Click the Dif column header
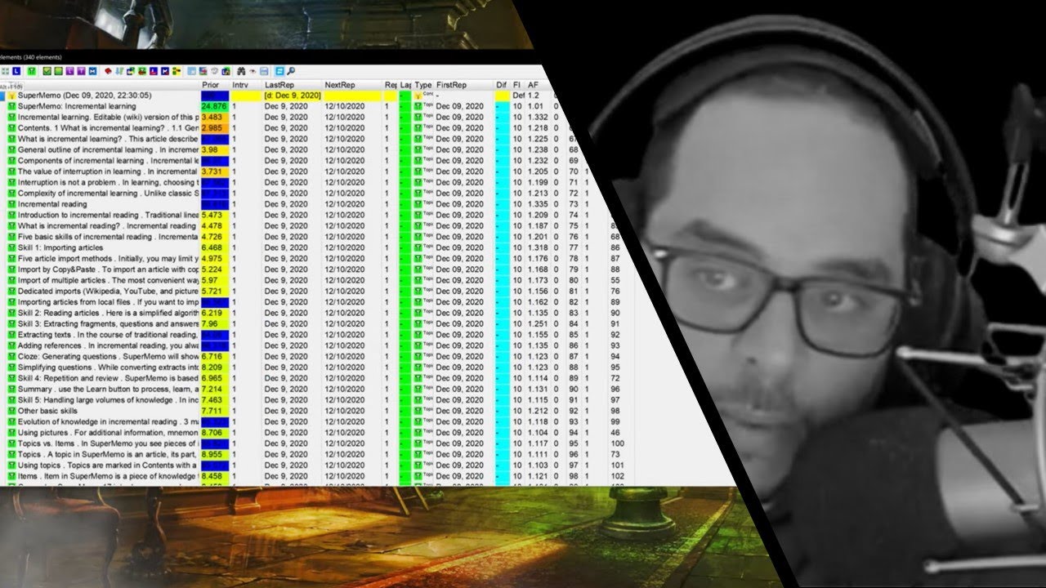The width and height of the screenshot is (1046, 588). pyautogui.click(x=501, y=85)
